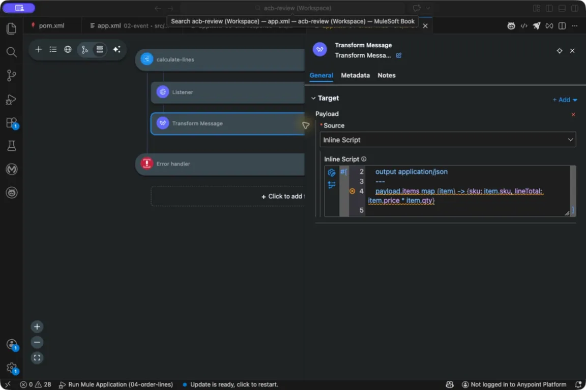Click the funnel icon on Transform Message node
Screen dimensions: 586x390
click(305, 125)
